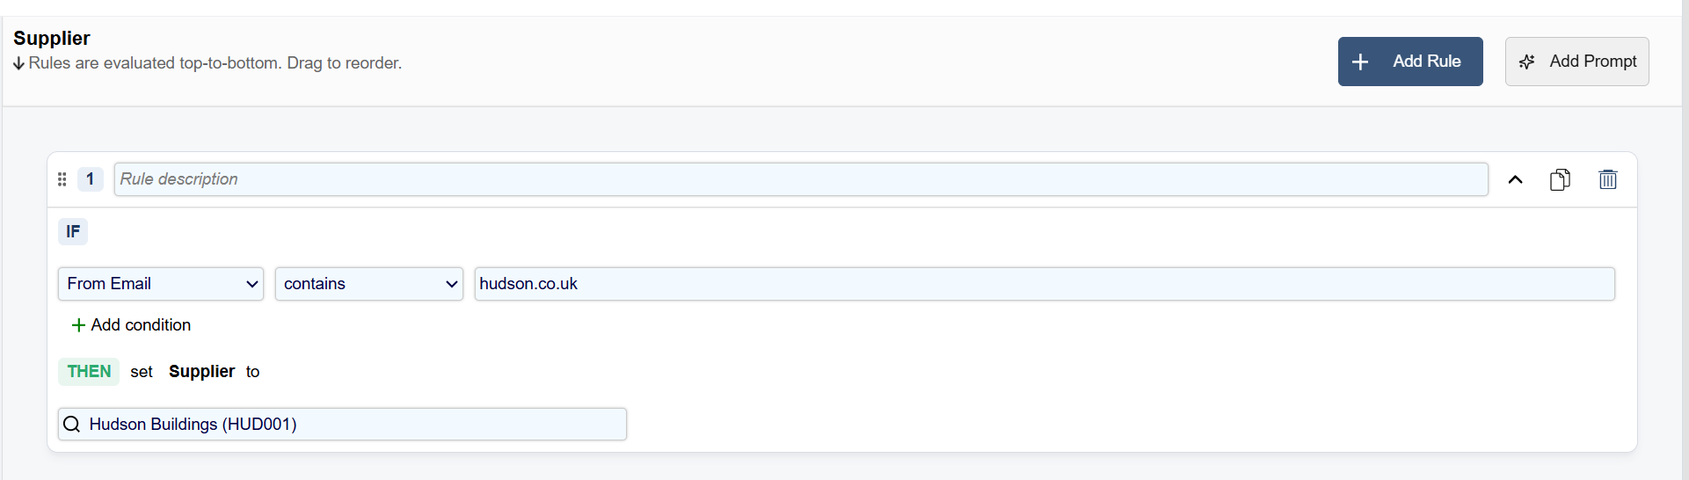Click the hudson.co.uk condition value field

pos(1045,284)
